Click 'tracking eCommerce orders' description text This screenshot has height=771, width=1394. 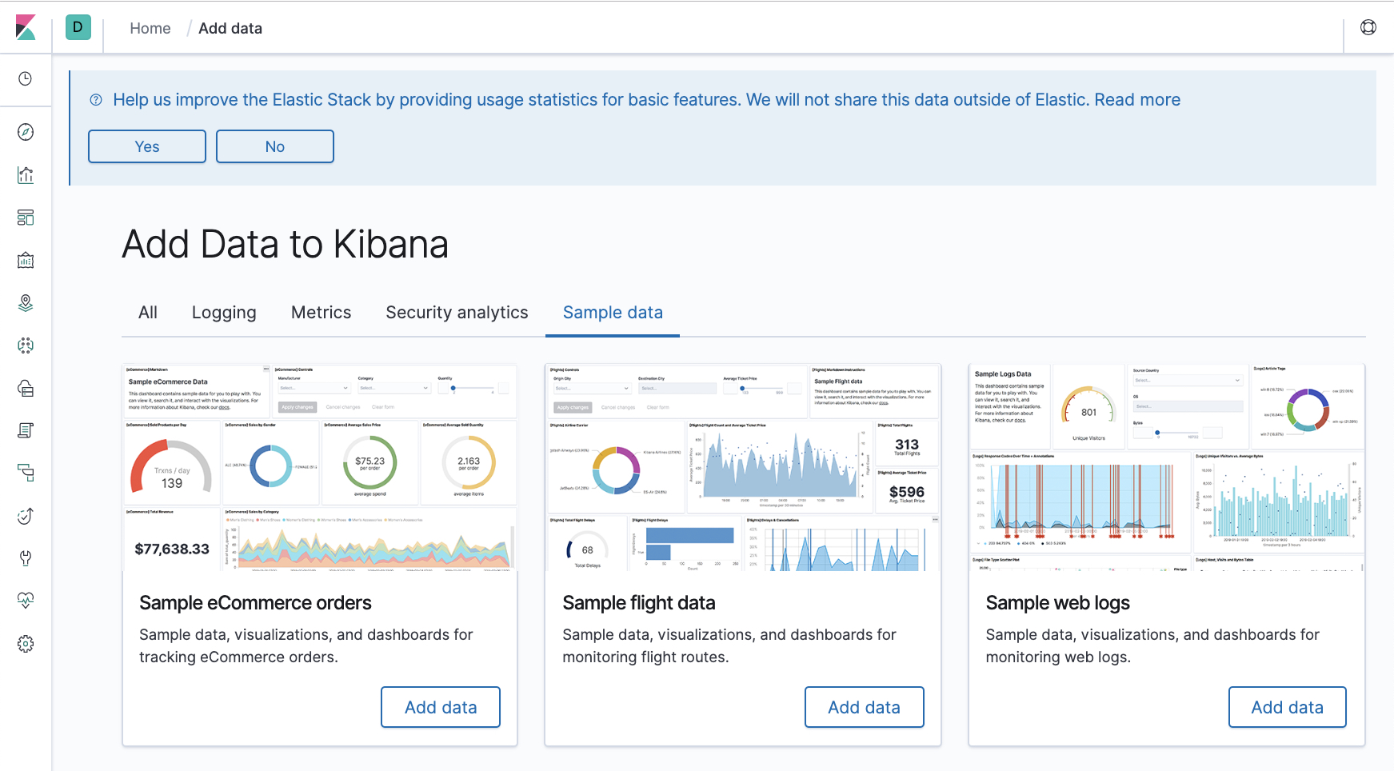[x=238, y=657]
